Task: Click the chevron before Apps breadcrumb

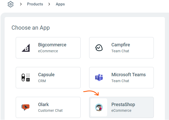Action: pyautogui.click(x=49, y=4)
